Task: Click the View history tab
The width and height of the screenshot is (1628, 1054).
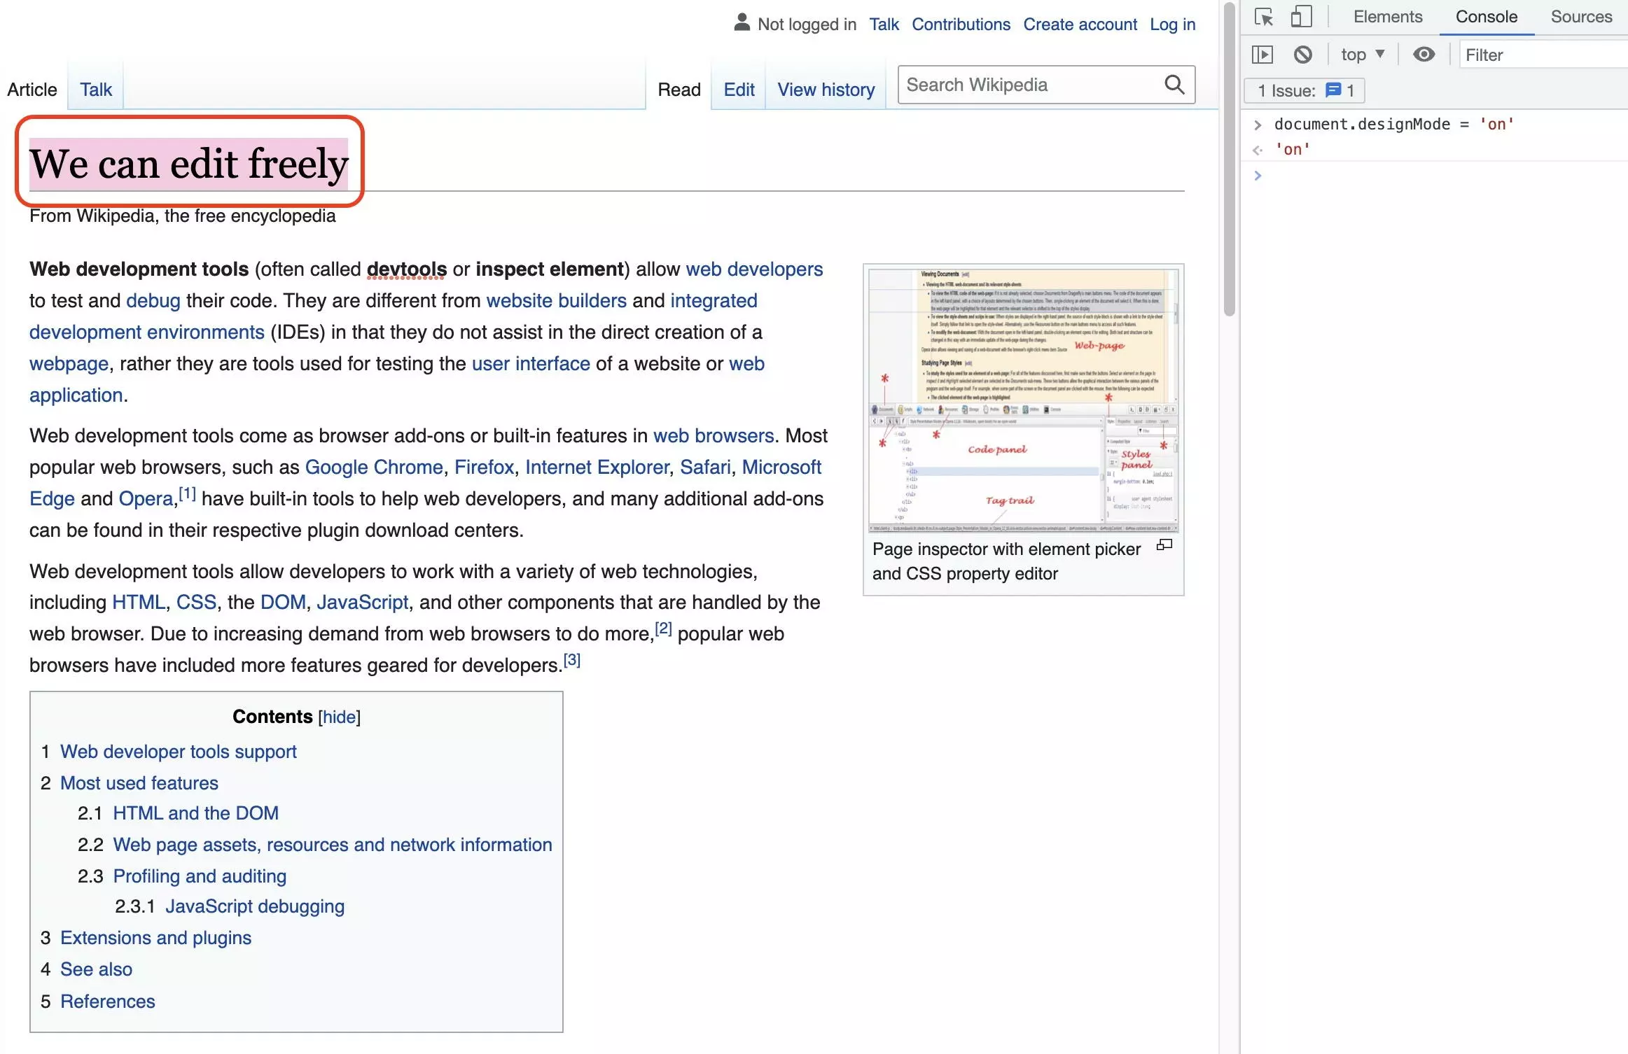Action: click(x=825, y=89)
